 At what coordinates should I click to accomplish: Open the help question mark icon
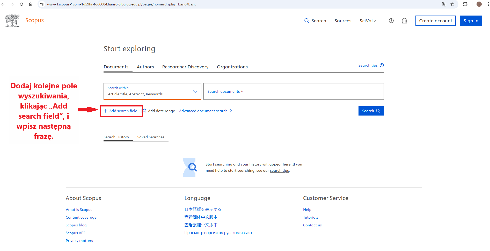click(x=391, y=21)
